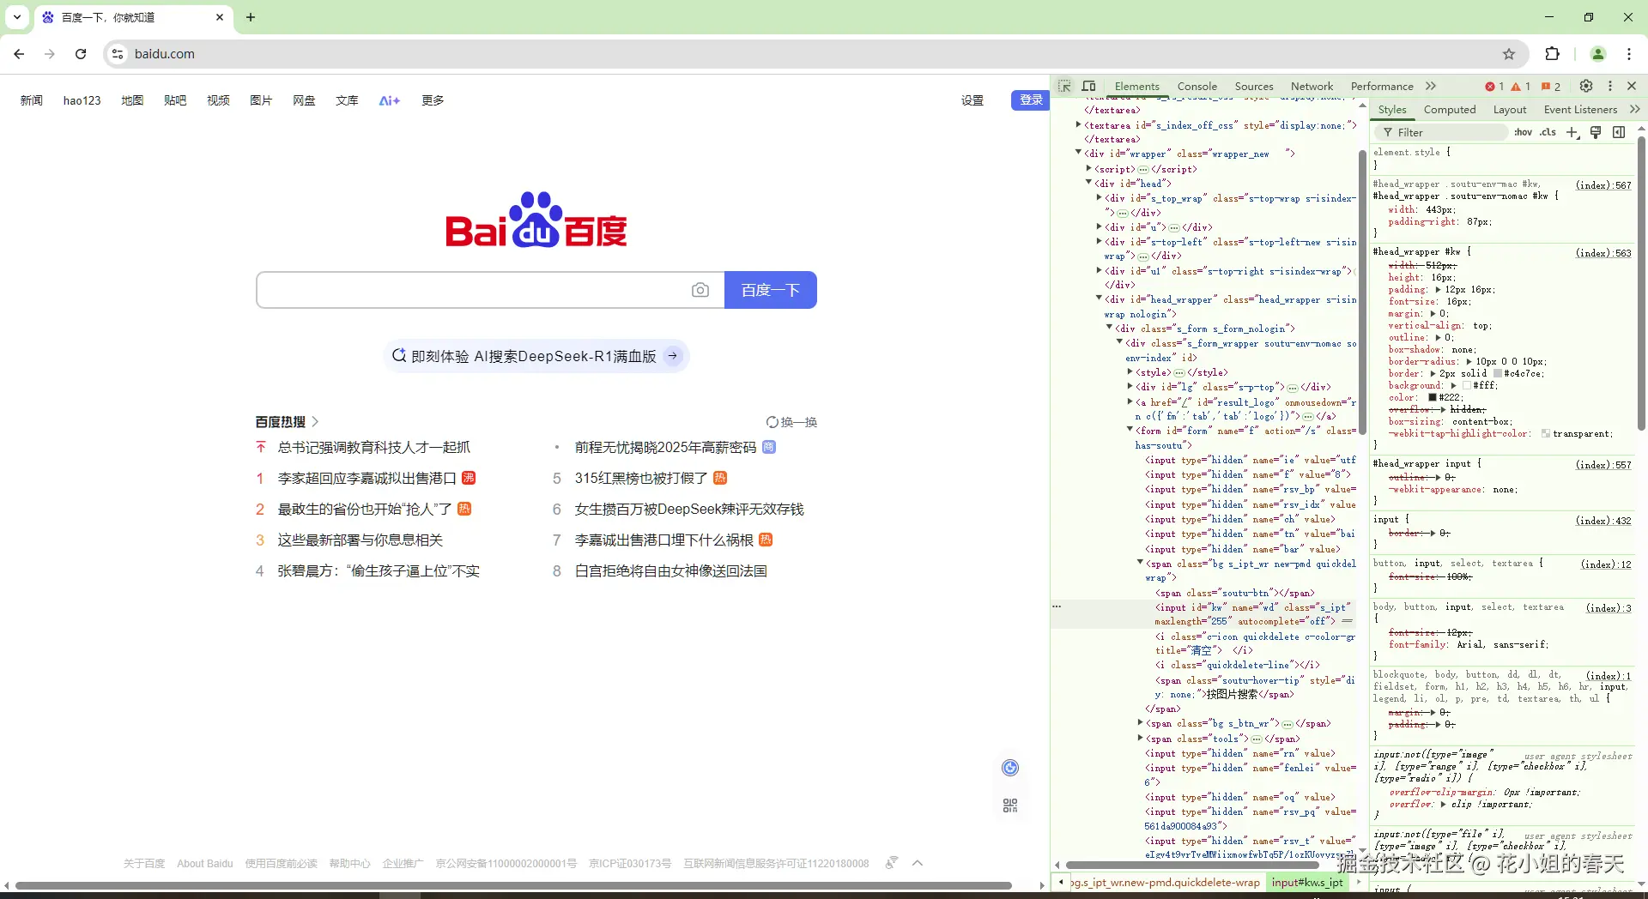This screenshot has width=1648, height=899.
Task: Click the 百度一下 search button
Action: (771, 290)
